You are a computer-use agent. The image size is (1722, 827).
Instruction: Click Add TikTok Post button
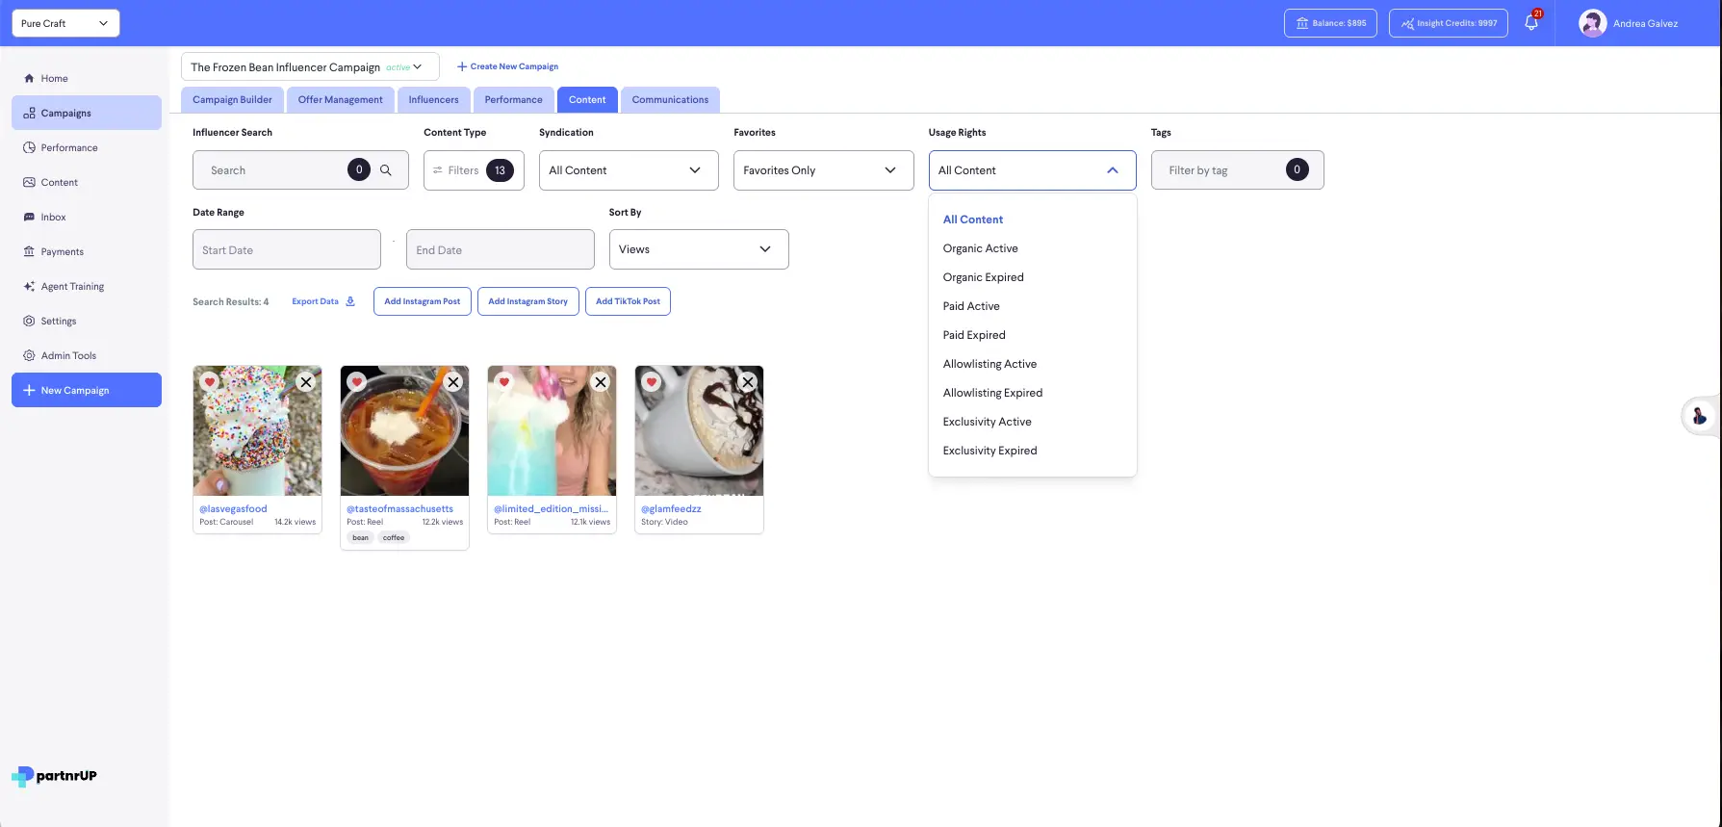[628, 301]
